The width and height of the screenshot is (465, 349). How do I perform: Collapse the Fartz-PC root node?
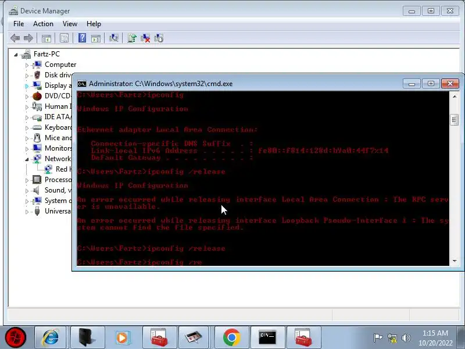[16, 55]
